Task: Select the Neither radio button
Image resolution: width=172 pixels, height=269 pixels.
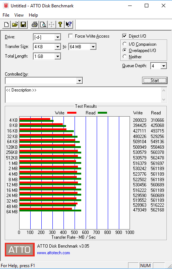Action: [125, 56]
